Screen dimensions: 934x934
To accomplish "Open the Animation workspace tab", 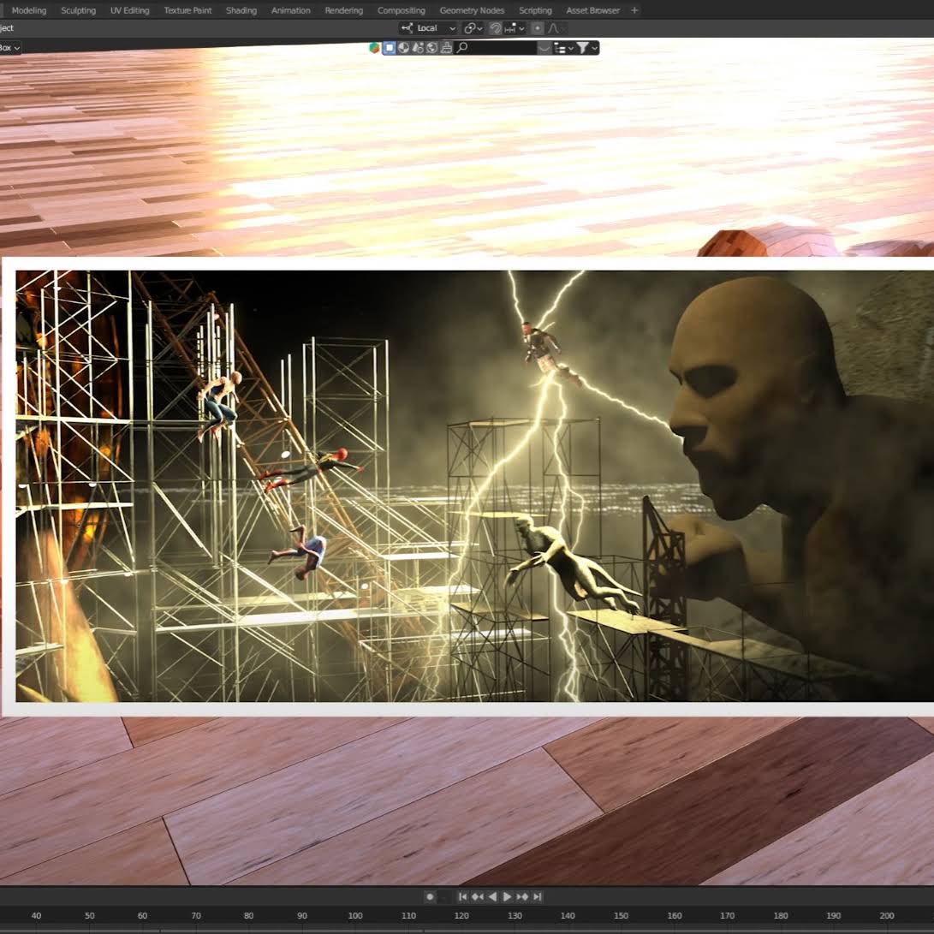I will [291, 10].
